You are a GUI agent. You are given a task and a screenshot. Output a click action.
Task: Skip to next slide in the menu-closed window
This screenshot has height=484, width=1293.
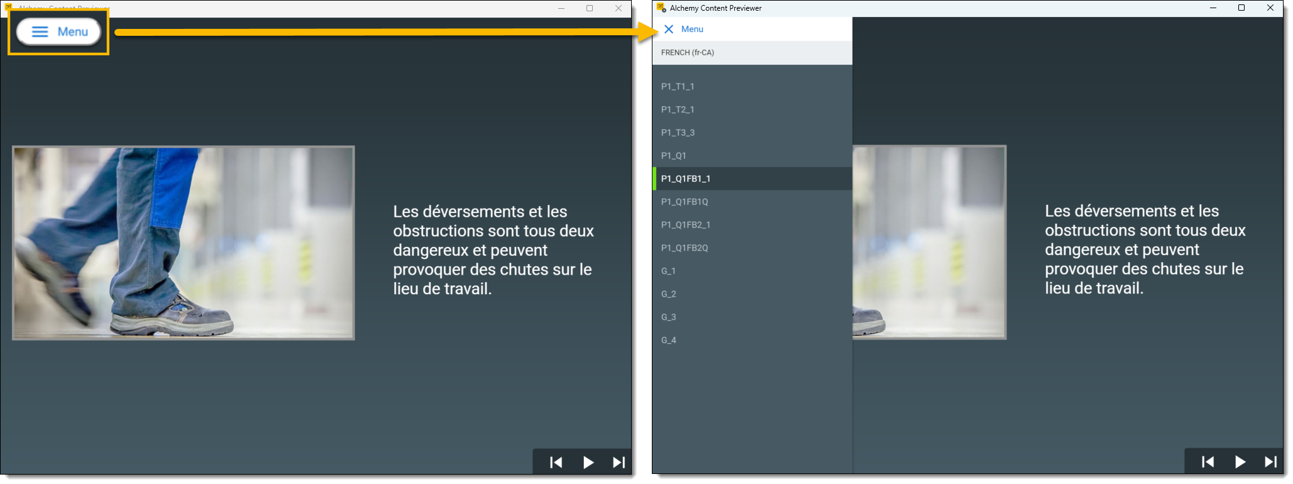pyautogui.click(x=619, y=463)
